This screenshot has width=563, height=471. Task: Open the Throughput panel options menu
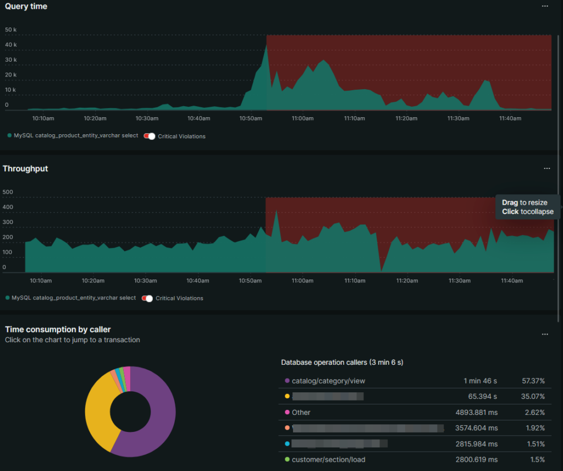pos(547,168)
